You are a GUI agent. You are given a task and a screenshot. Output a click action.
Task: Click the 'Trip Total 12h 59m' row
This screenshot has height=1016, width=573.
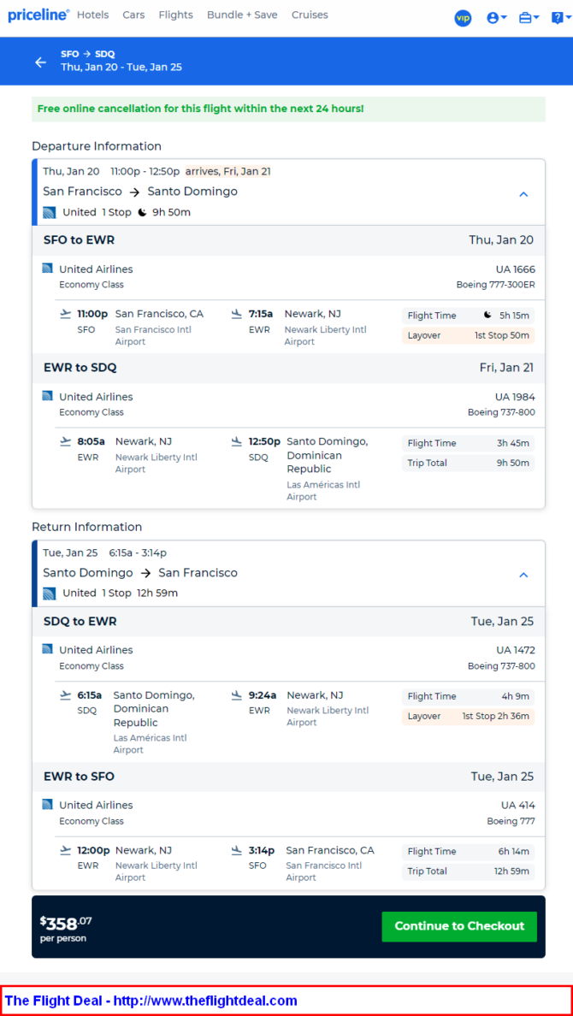(468, 871)
